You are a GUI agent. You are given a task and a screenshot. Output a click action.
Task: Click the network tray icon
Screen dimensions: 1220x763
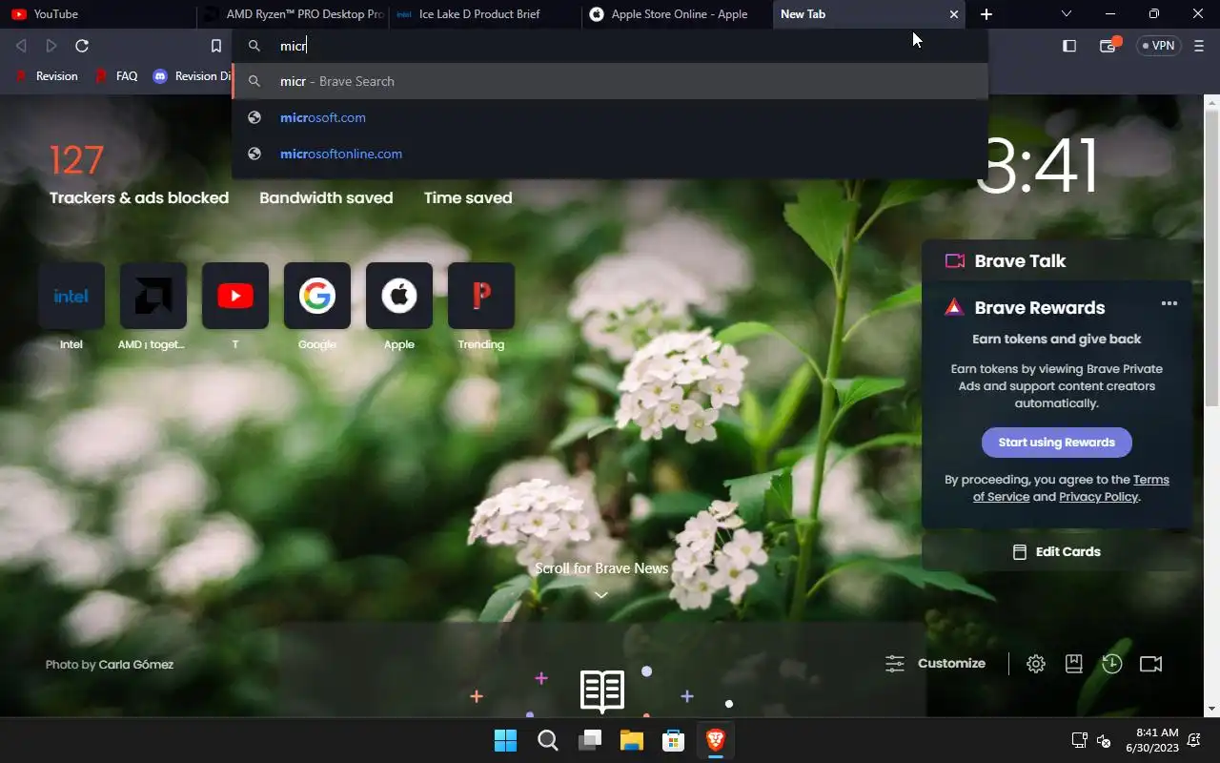pyautogui.click(x=1079, y=740)
